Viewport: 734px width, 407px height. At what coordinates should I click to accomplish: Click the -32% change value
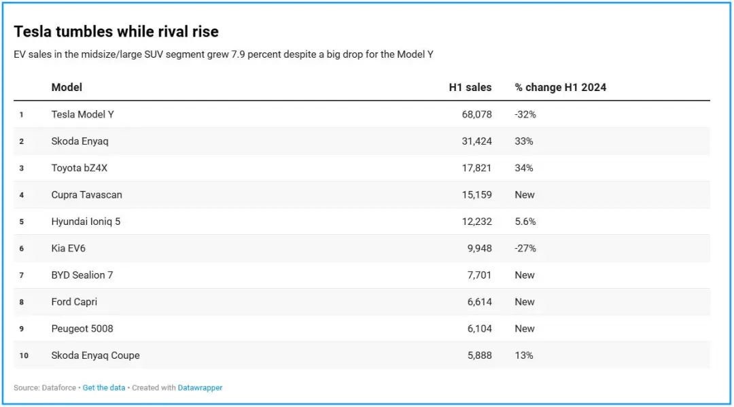[x=525, y=114]
